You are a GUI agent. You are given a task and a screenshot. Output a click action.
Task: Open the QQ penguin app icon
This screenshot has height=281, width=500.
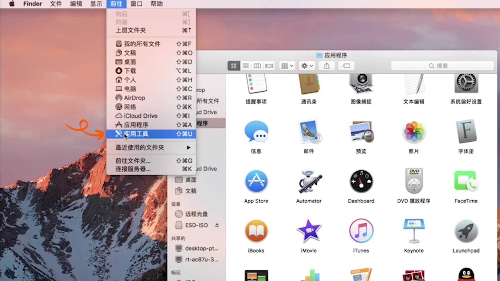(x=466, y=275)
